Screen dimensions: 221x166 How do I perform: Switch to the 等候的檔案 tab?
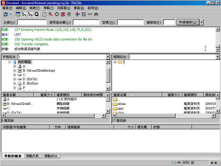tap(13, 156)
